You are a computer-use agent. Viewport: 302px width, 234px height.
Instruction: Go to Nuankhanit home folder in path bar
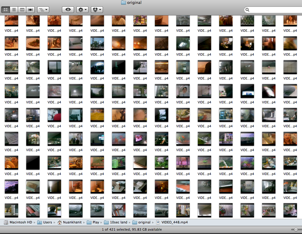(x=69, y=222)
